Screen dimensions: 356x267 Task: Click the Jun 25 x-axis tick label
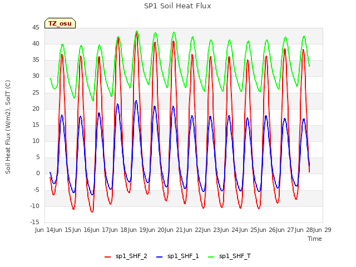(x=249, y=230)
